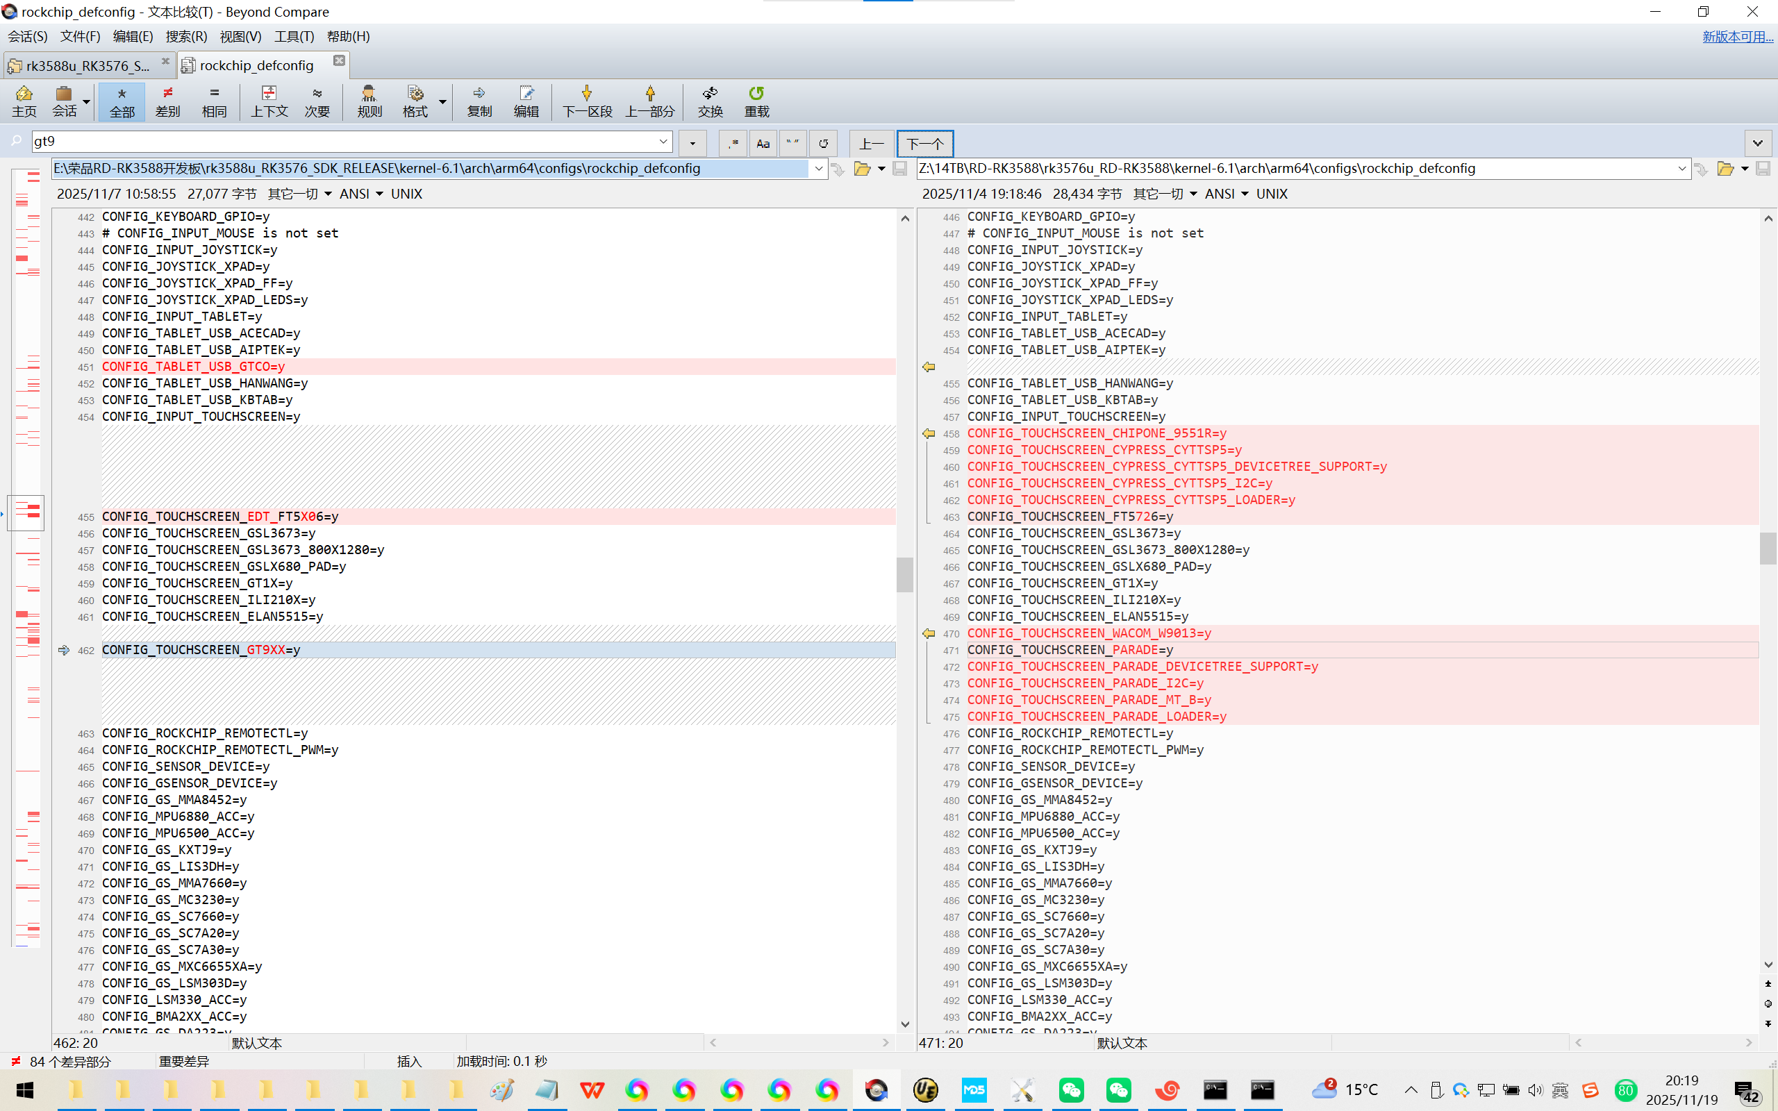Open the left pane's browse-folder icon
The height and width of the screenshot is (1111, 1778).
click(x=862, y=169)
